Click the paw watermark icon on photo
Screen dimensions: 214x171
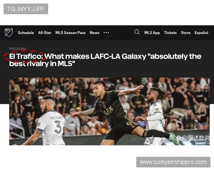[x=179, y=138]
